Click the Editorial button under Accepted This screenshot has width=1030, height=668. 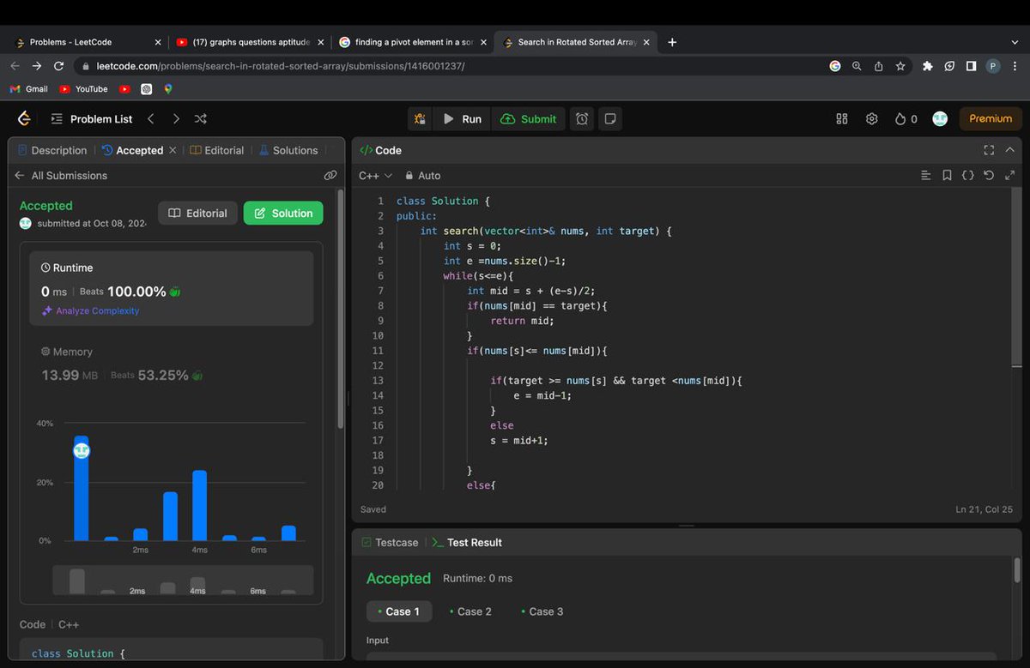[197, 213]
